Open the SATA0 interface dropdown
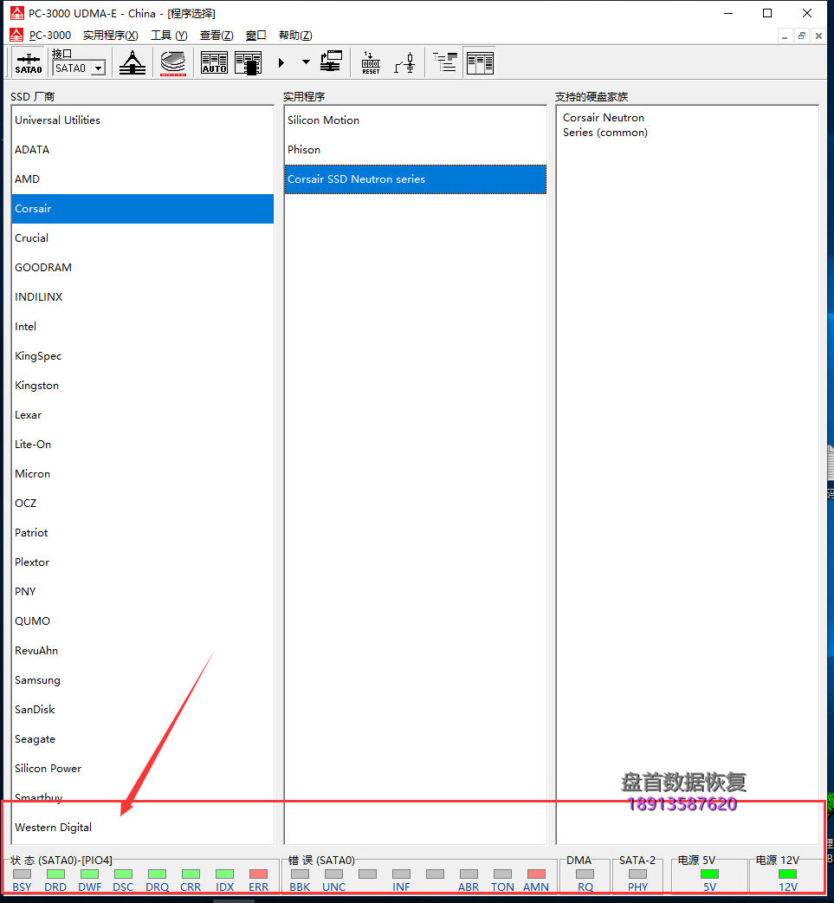Screen dimensions: 834x903 coord(99,68)
